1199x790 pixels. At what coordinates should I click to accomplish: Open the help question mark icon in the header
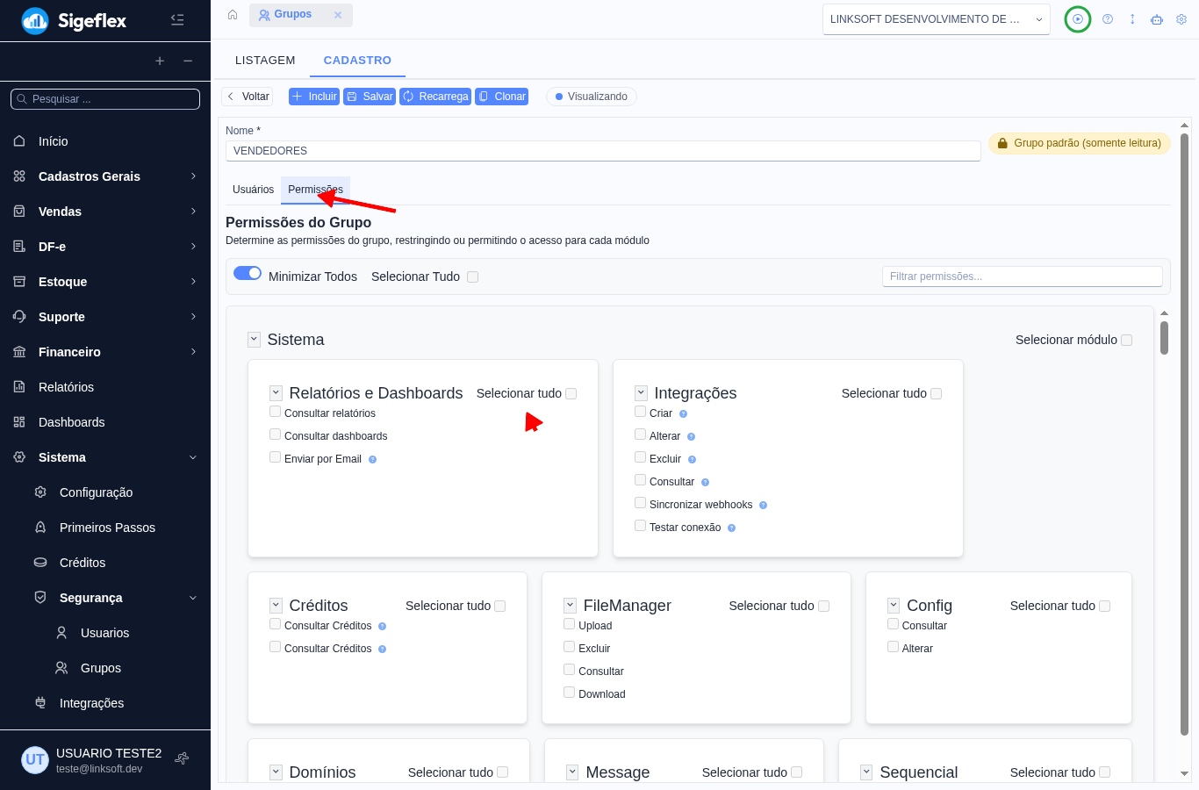click(1108, 19)
